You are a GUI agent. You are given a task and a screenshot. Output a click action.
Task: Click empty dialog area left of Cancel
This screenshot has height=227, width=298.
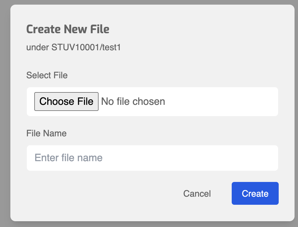coord(101,193)
